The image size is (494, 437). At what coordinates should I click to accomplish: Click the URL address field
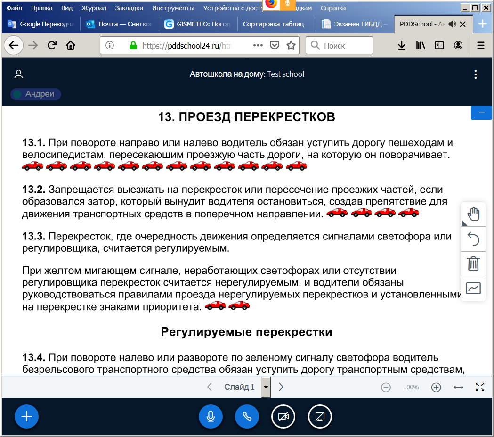199,46
